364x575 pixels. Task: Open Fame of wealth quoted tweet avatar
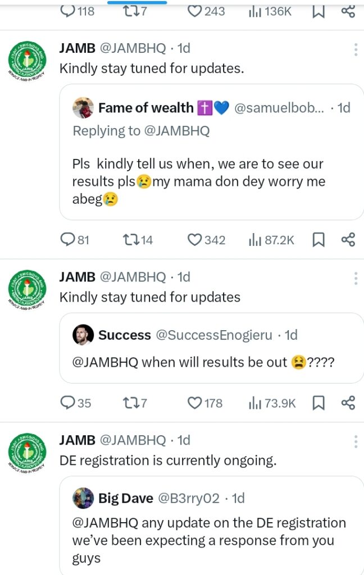(83, 108)
